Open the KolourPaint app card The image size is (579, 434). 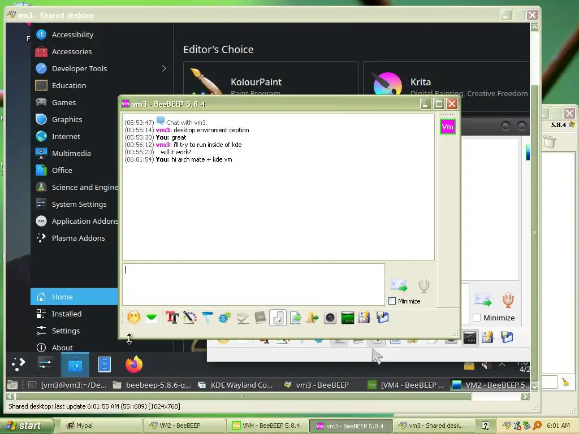(271, 79)
